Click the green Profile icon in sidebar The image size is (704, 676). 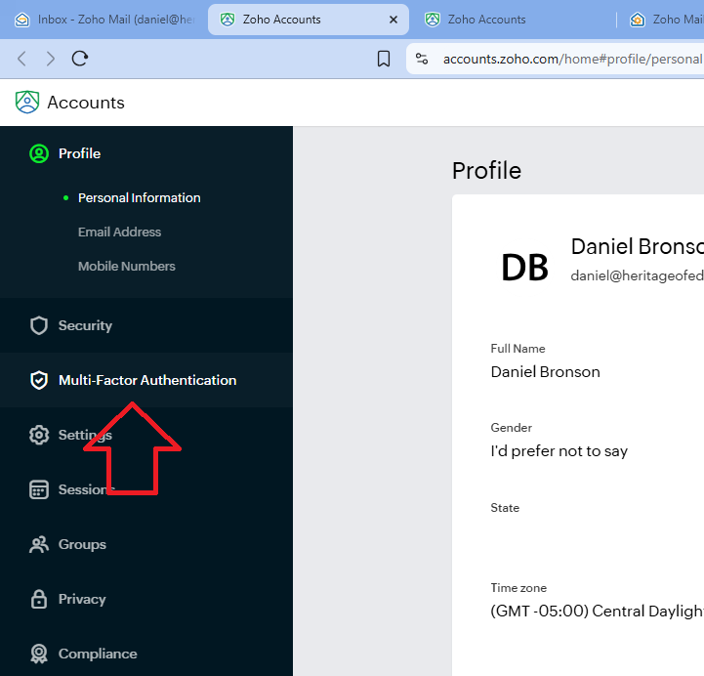coord(39,153)
